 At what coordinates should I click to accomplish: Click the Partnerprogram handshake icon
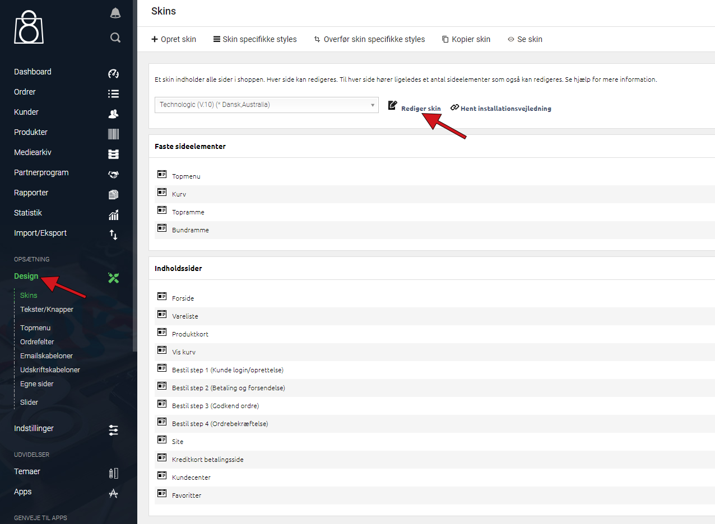pyautogui.click(x=113, y=174)
